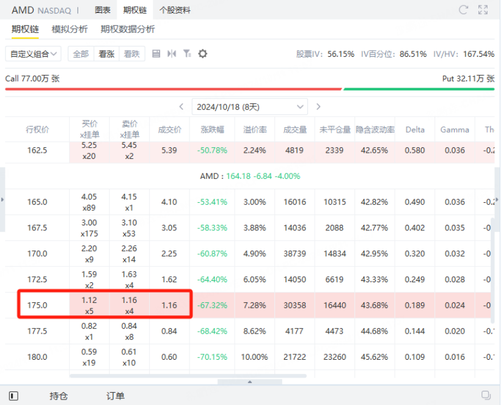501x405 pixels.
Task: Select 看涨 call options filter
Action: click(x=106, y=54)
